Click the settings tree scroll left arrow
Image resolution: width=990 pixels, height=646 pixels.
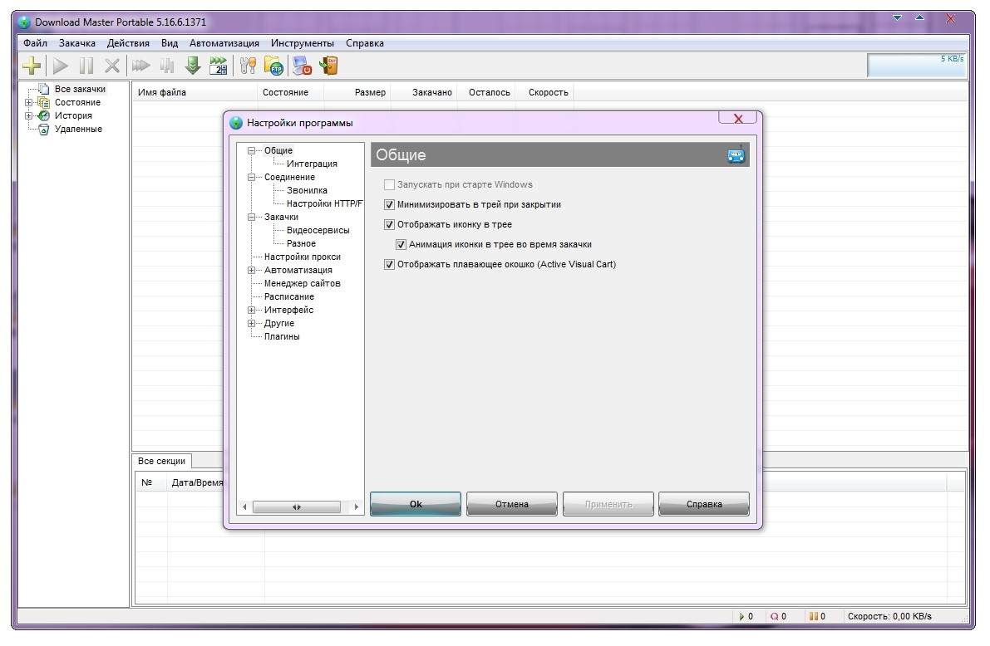coord(245,507)
